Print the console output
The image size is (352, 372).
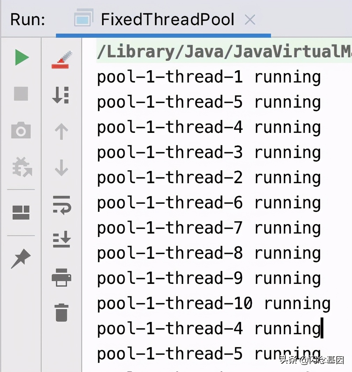[61, 277]
